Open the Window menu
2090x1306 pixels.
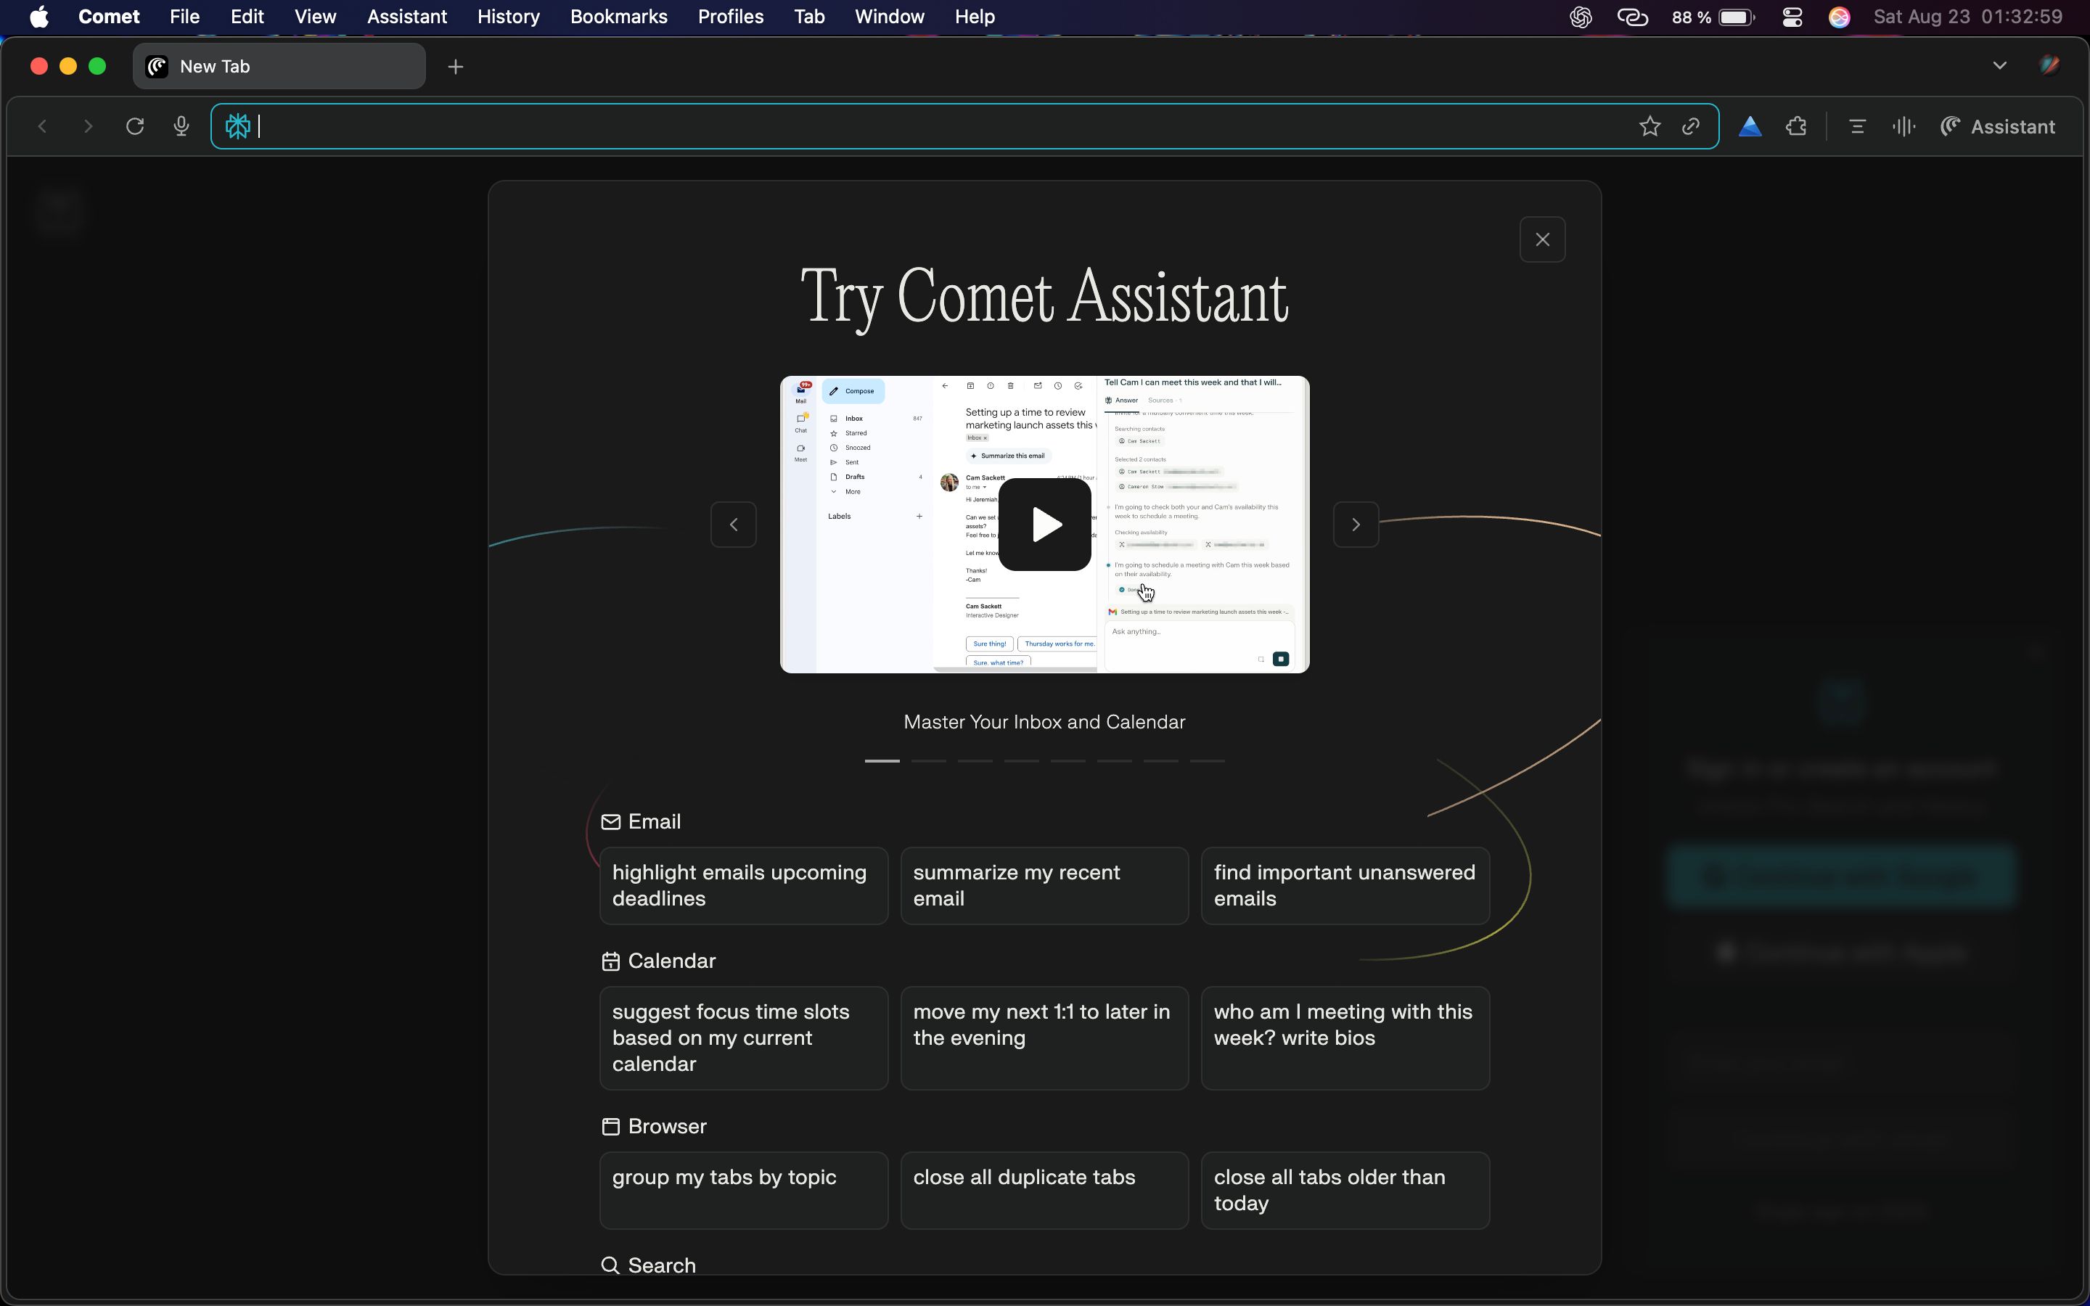tap(890, 17)
